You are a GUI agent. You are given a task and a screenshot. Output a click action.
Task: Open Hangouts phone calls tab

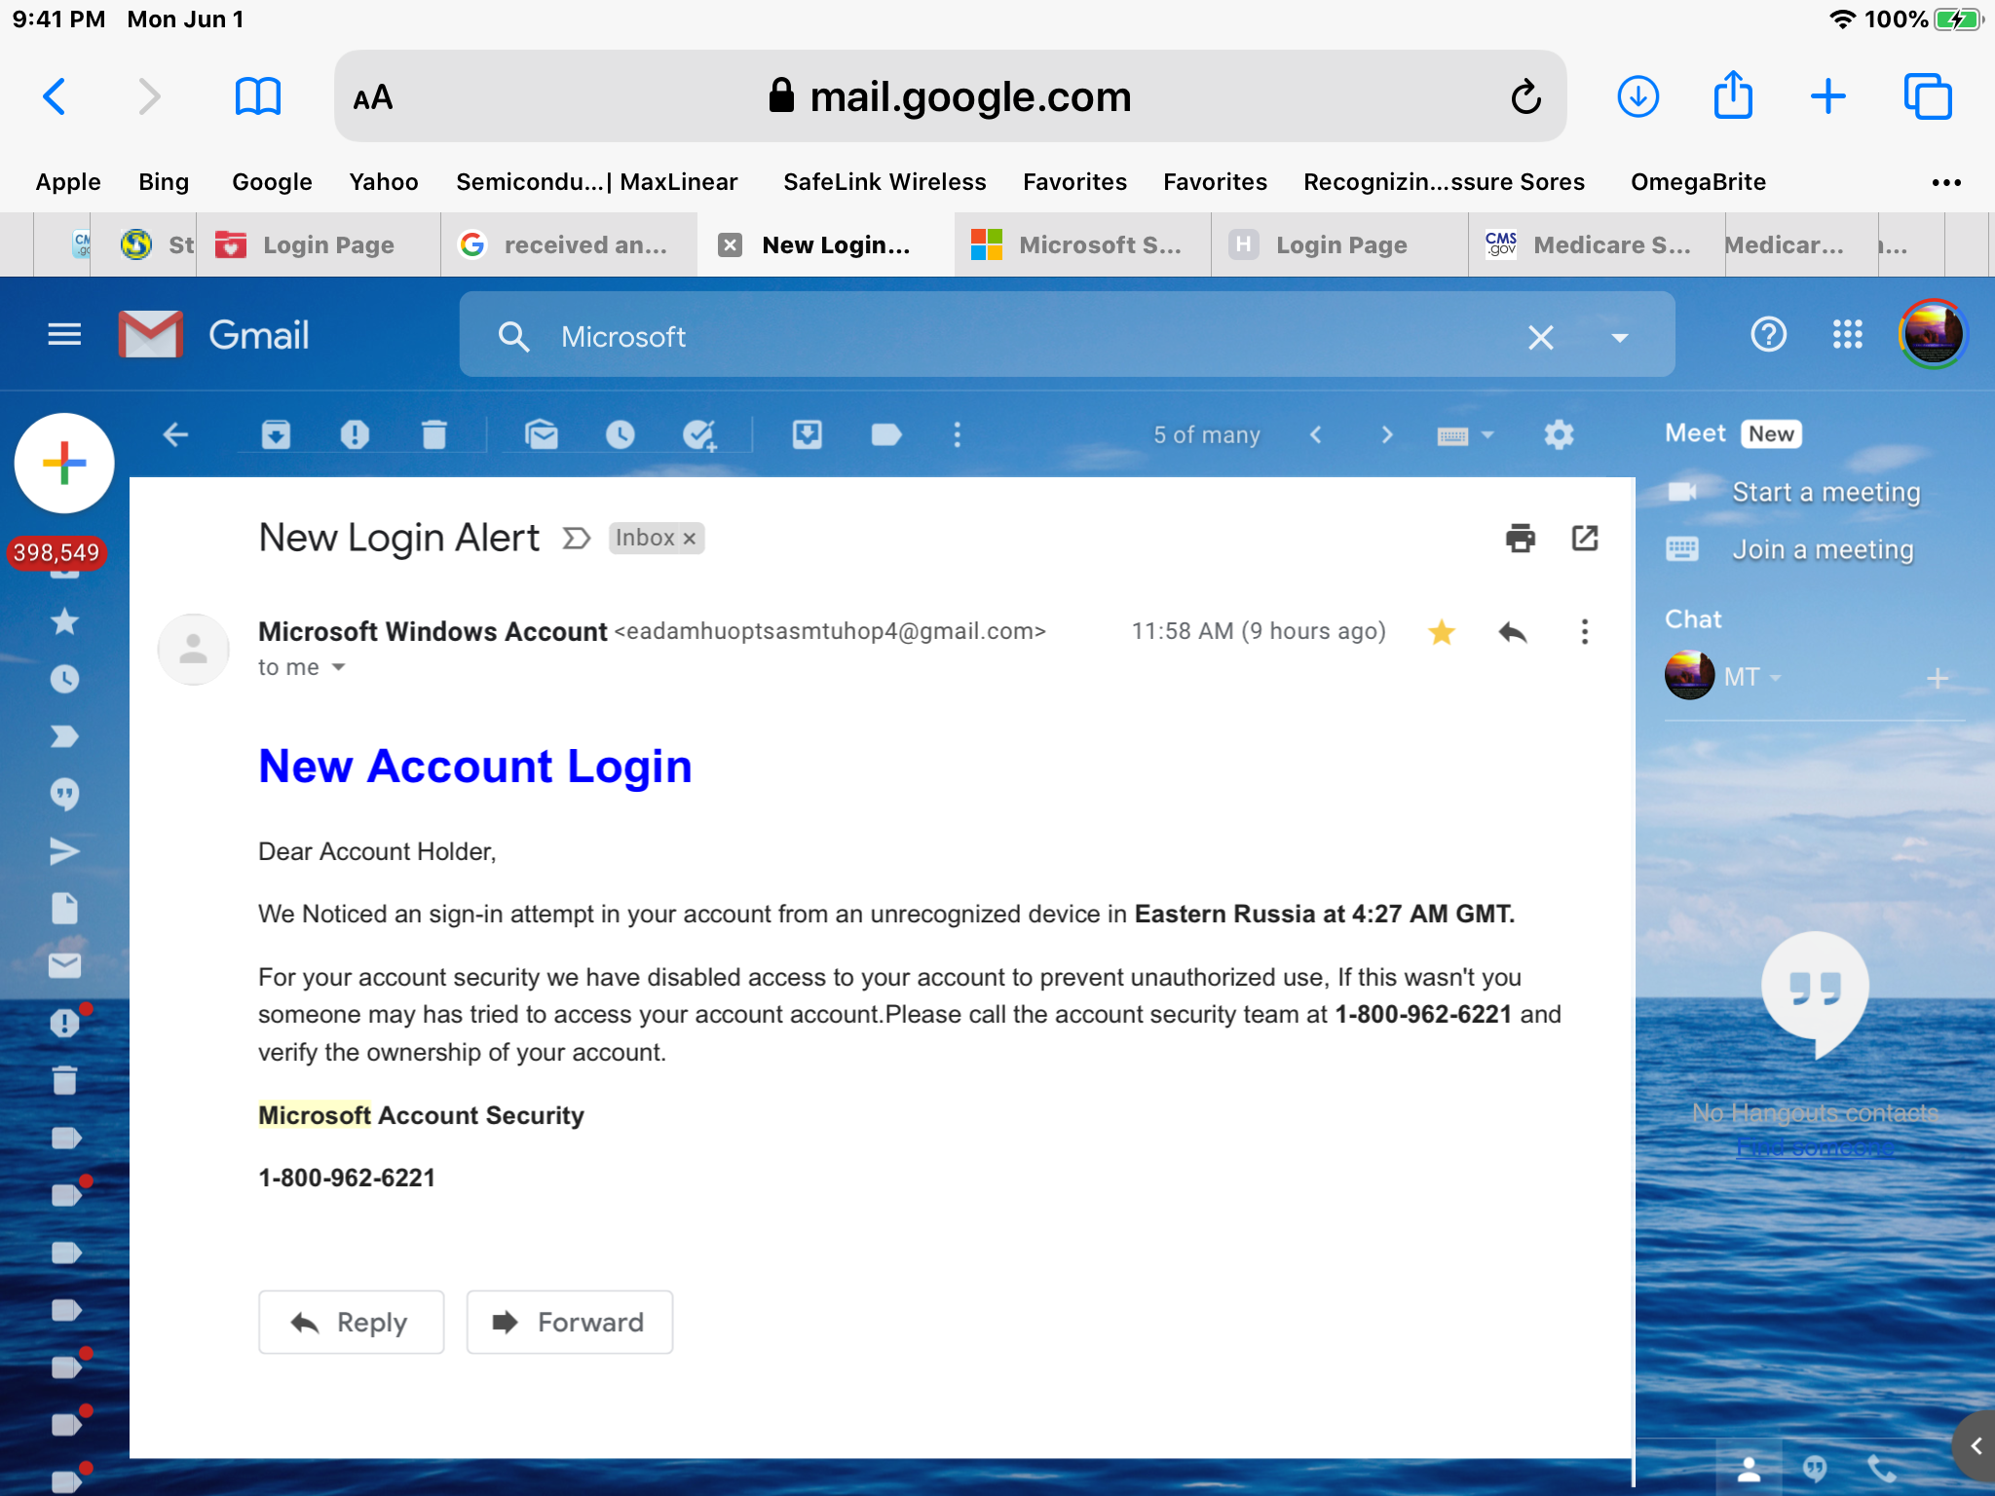click(1880, 1469)
